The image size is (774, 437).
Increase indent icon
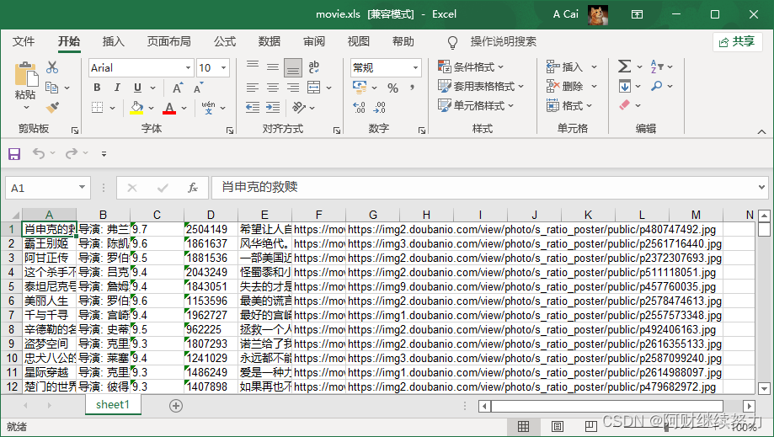[273, 108]
